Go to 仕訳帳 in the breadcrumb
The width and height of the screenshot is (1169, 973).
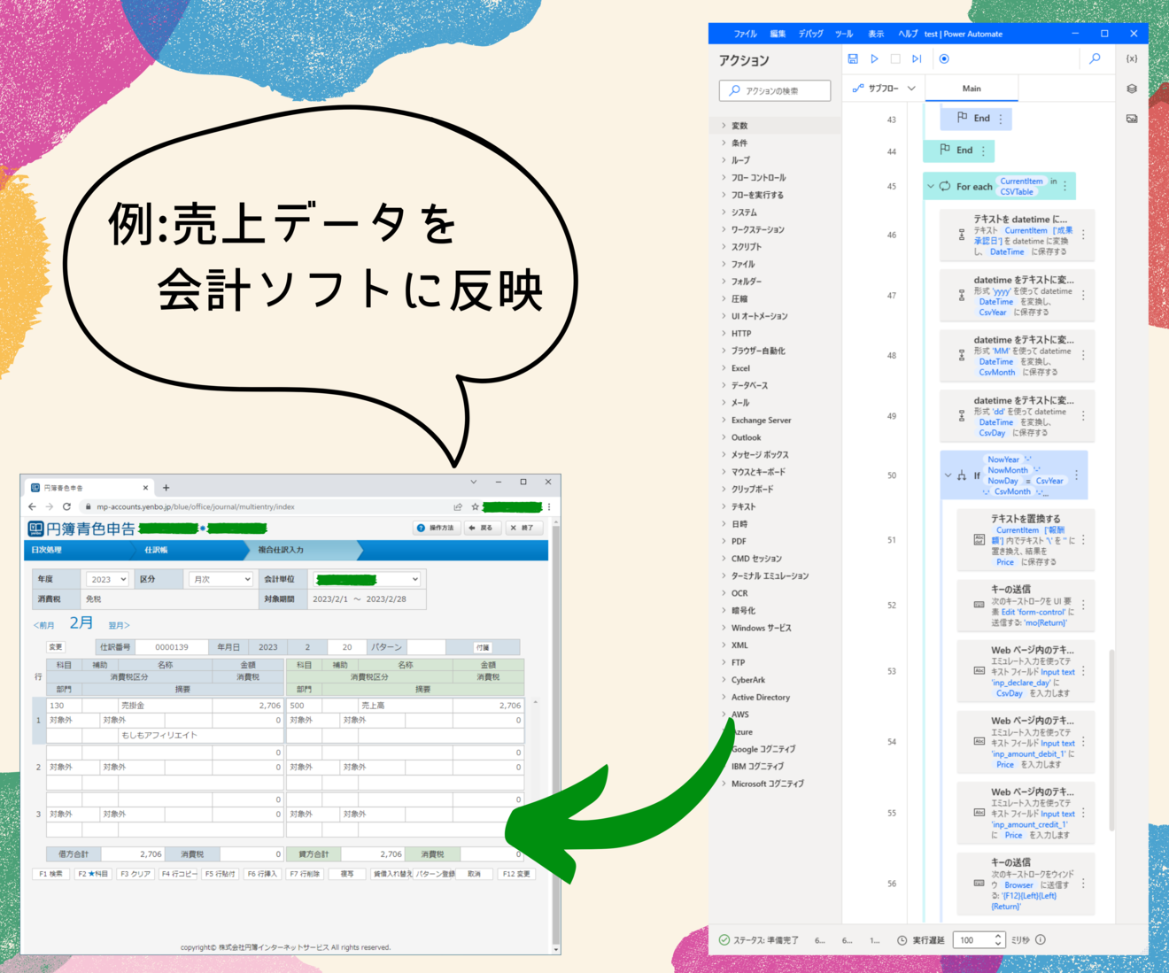pyautogui.click(x=156, y=550)
